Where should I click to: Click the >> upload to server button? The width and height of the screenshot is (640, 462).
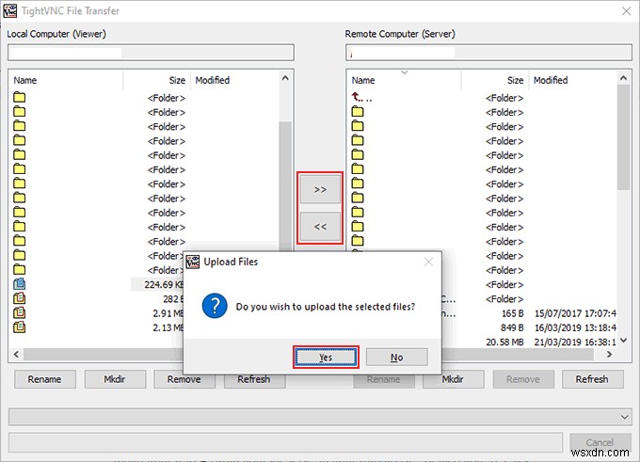(320, 189)
